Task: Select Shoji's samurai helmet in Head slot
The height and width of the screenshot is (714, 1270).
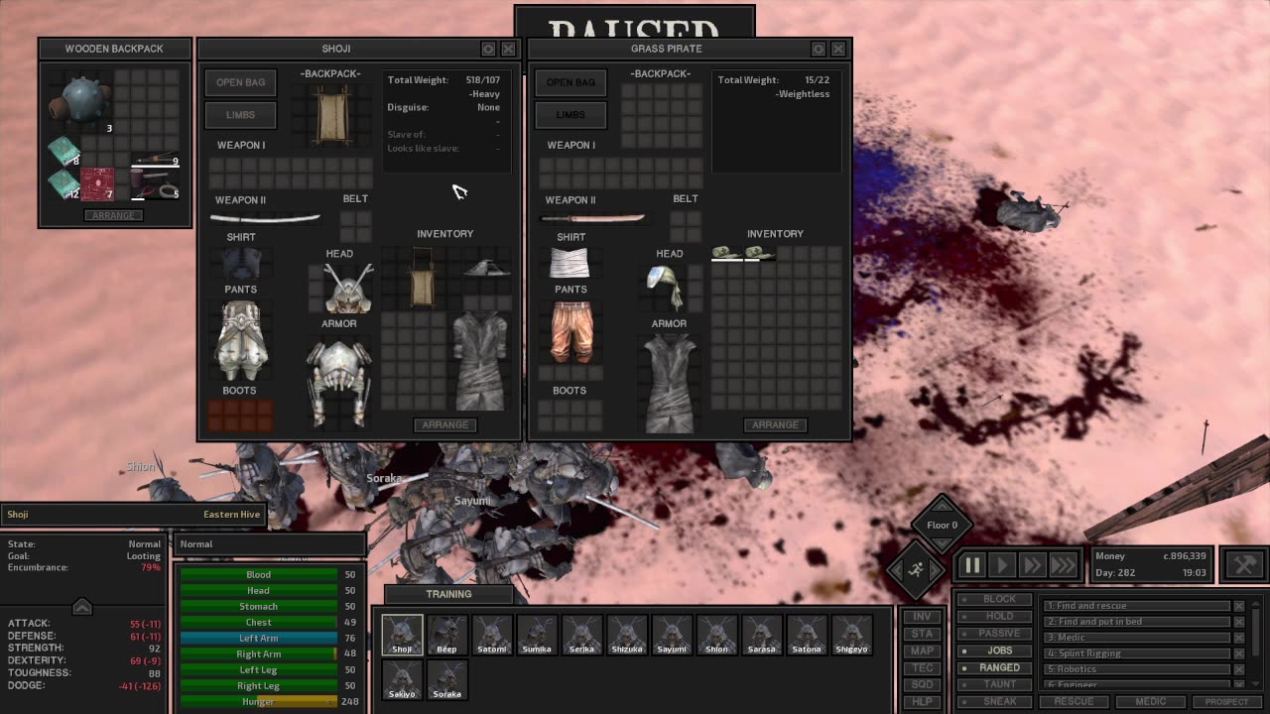Action: pos(348,289)
